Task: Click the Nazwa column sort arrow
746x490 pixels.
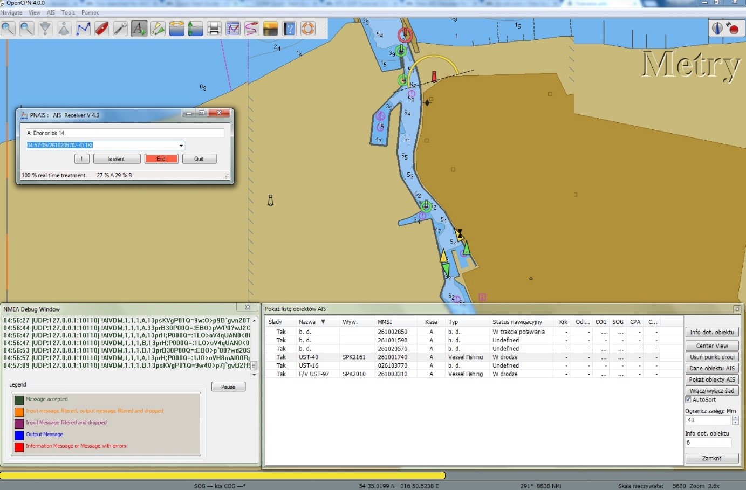Action: (x=323, y=322)
